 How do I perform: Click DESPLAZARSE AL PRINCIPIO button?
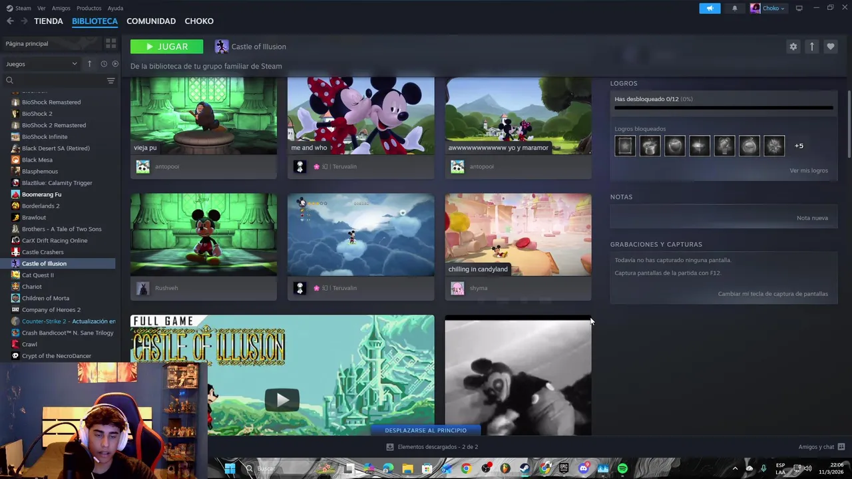click(x=425, y=430)
